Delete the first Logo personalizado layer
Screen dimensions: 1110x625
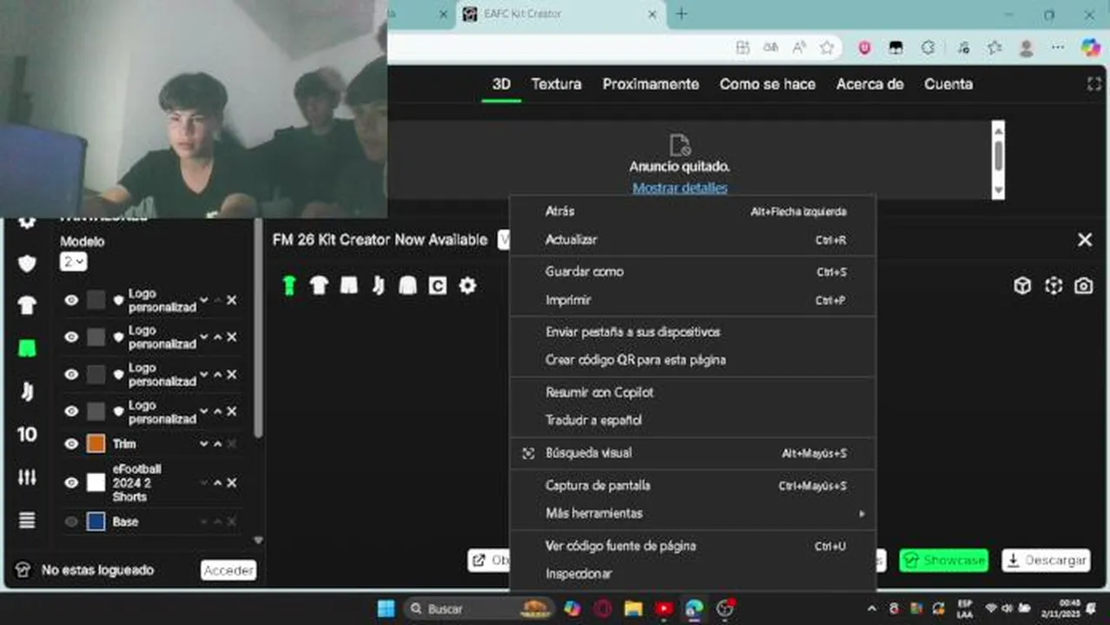tap(232, 300)
